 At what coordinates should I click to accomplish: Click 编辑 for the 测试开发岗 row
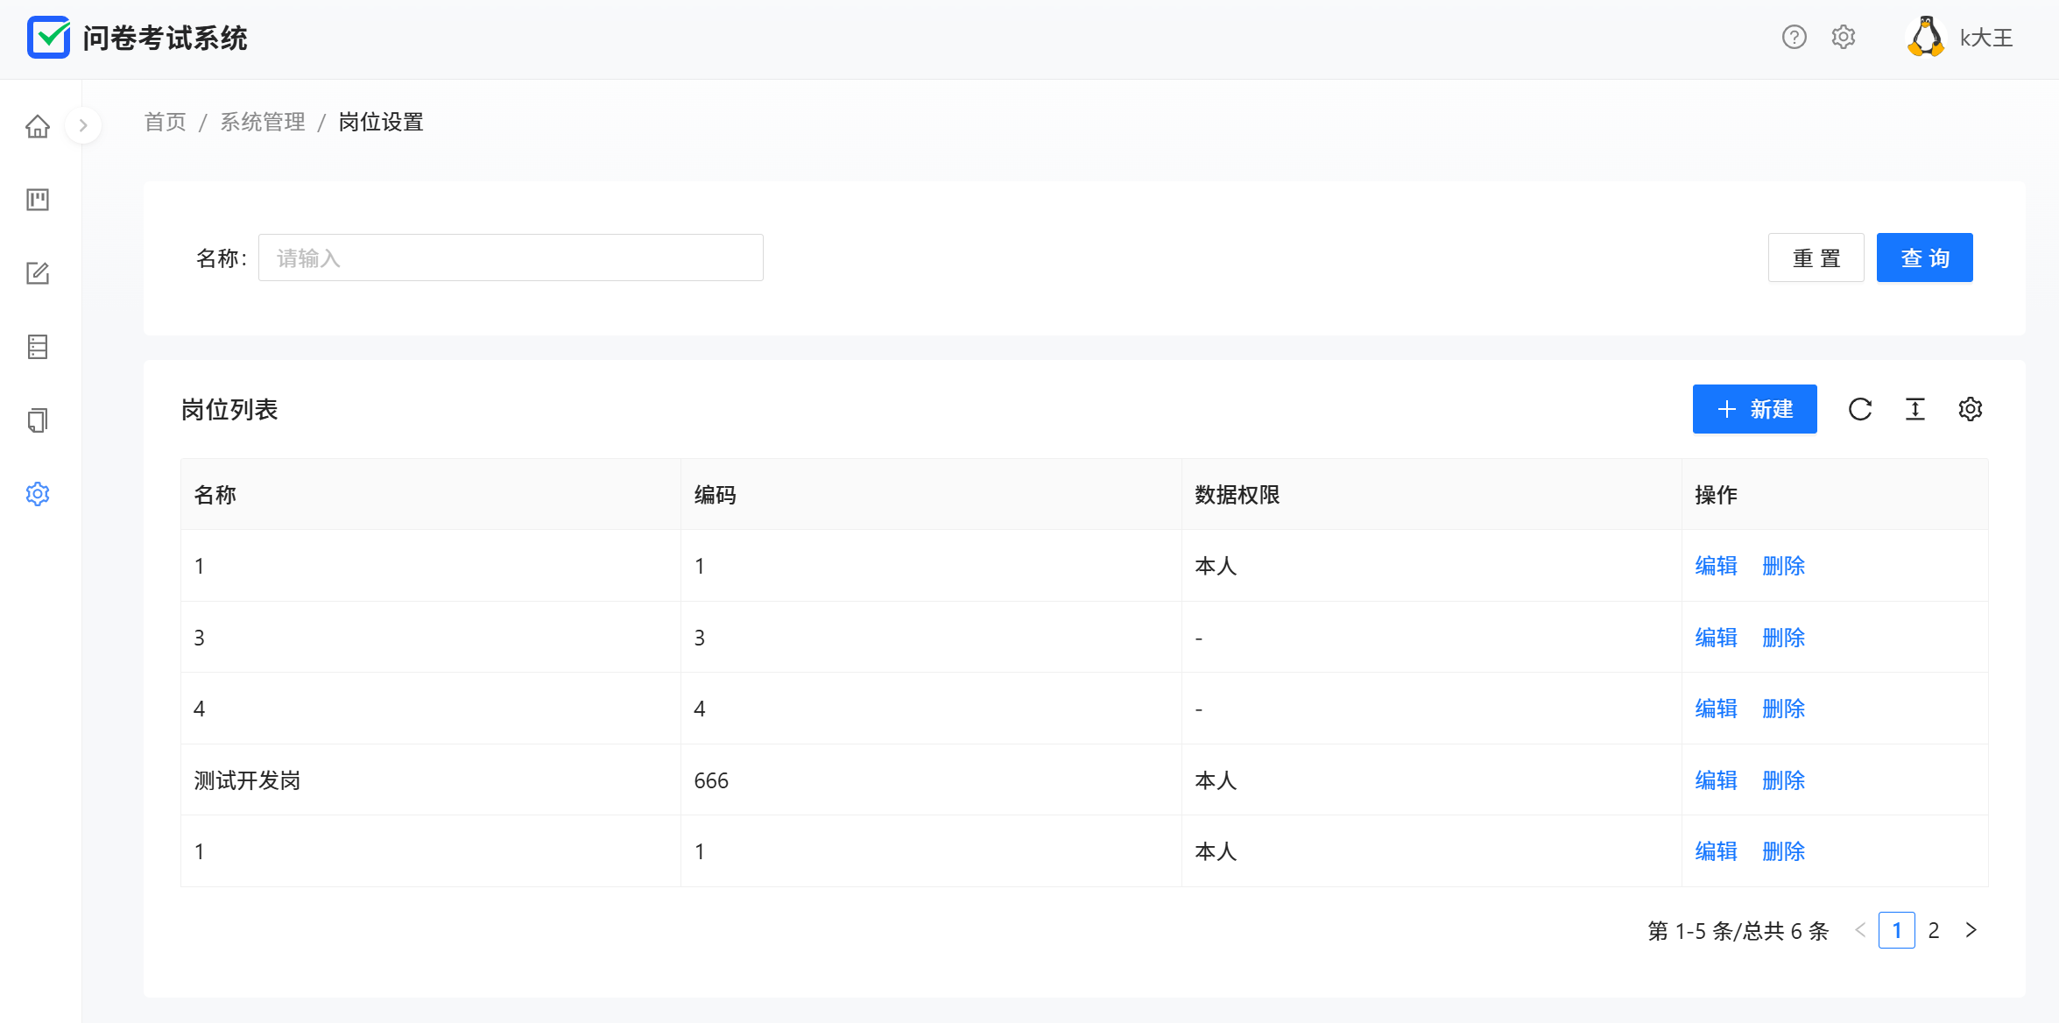tap(1716, 780)
